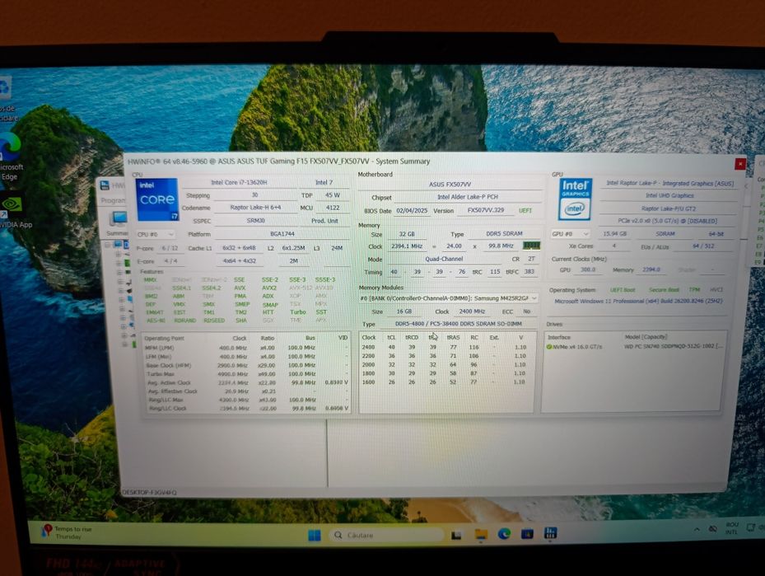Click the Intel Core i7-13620H name field
The height and width of the screenshot is (576, 765).
tap(239, 182)
